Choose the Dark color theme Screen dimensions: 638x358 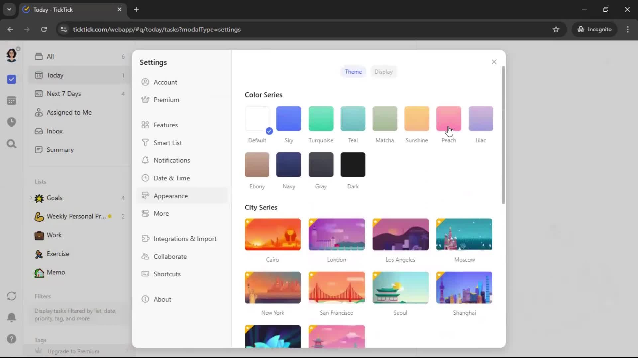tap(353, 165)
